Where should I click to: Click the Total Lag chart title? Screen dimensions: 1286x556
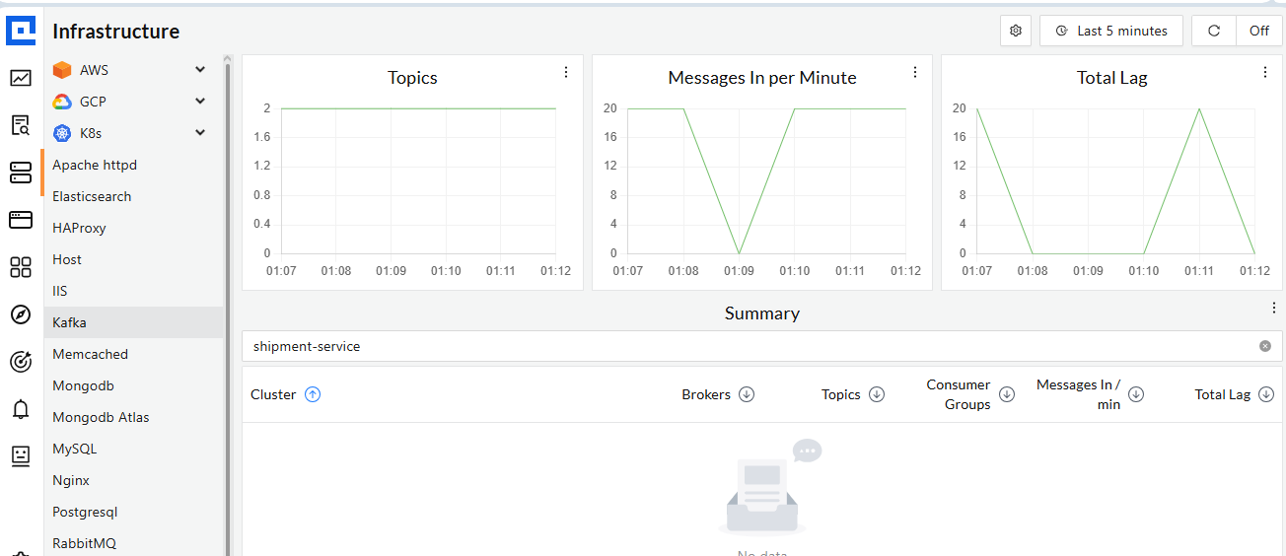coord(1111,78)
